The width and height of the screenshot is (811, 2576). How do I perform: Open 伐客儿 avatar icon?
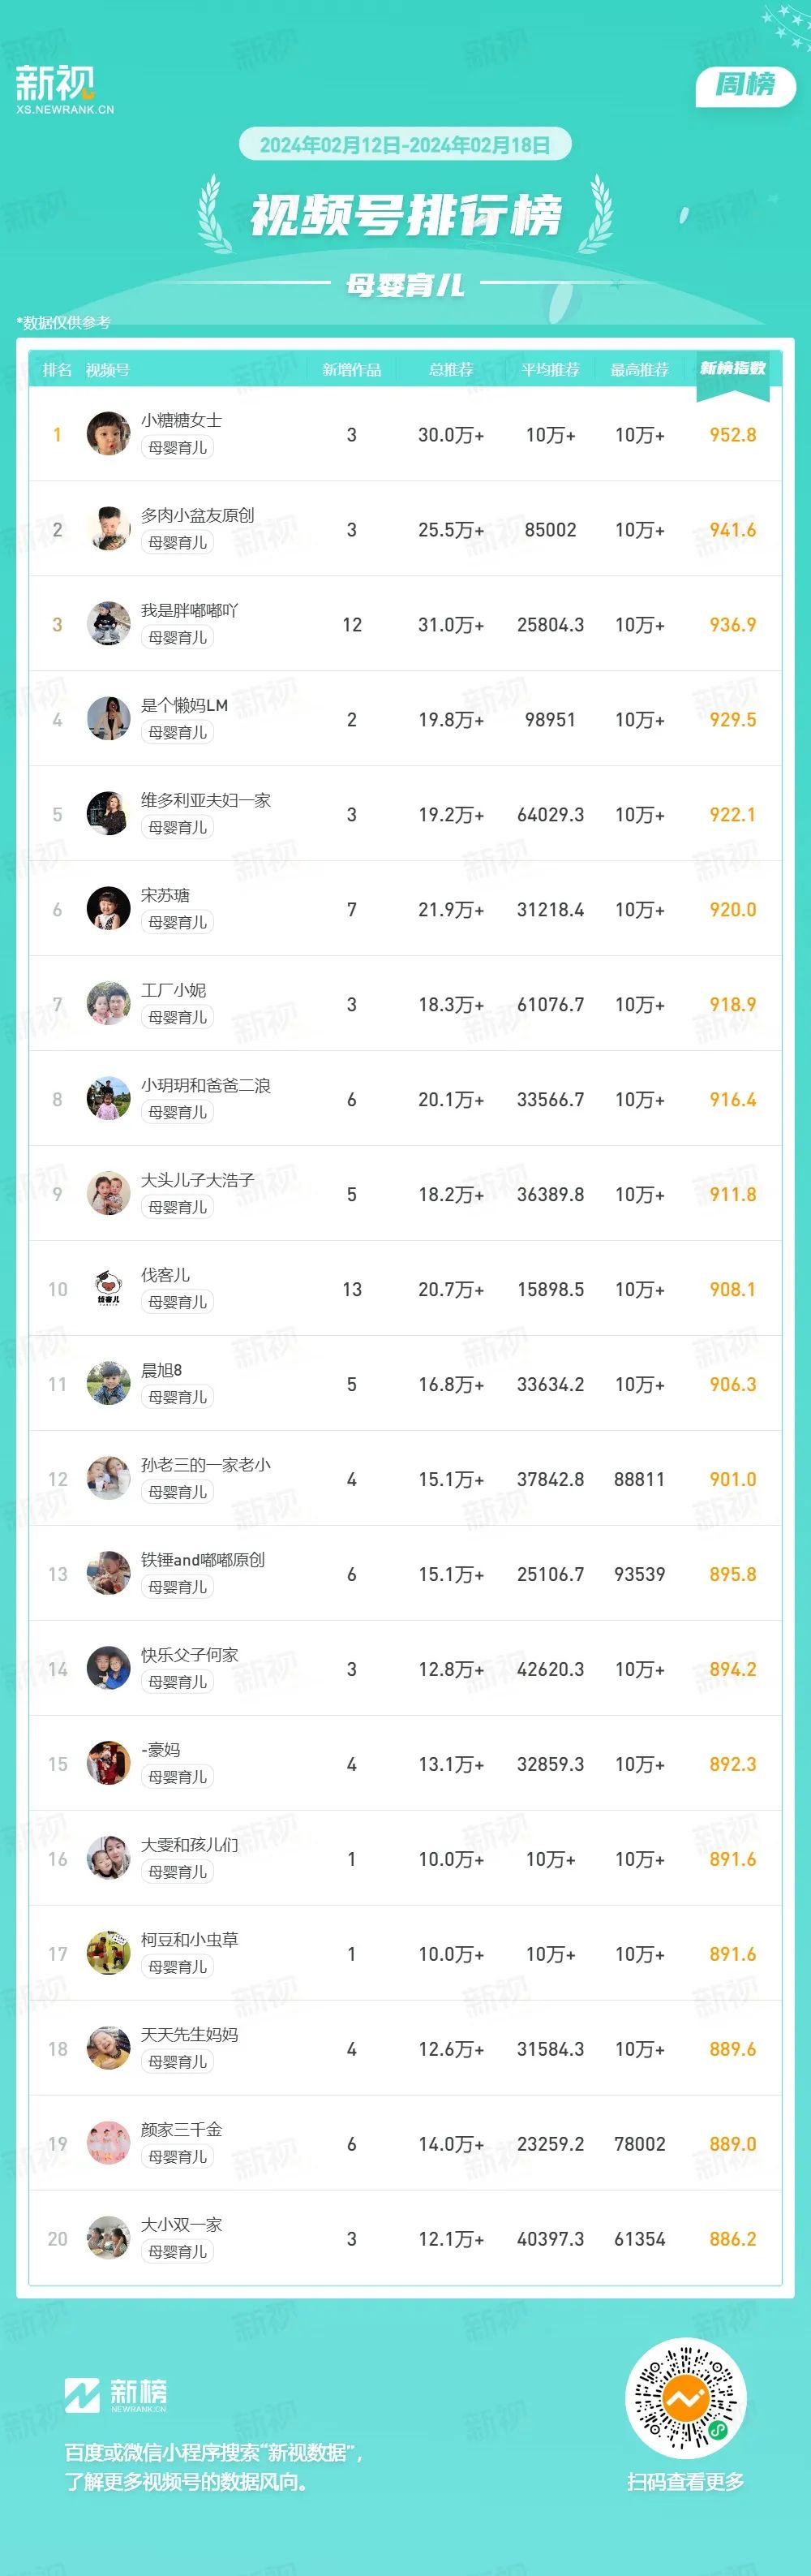[109, 1288]
